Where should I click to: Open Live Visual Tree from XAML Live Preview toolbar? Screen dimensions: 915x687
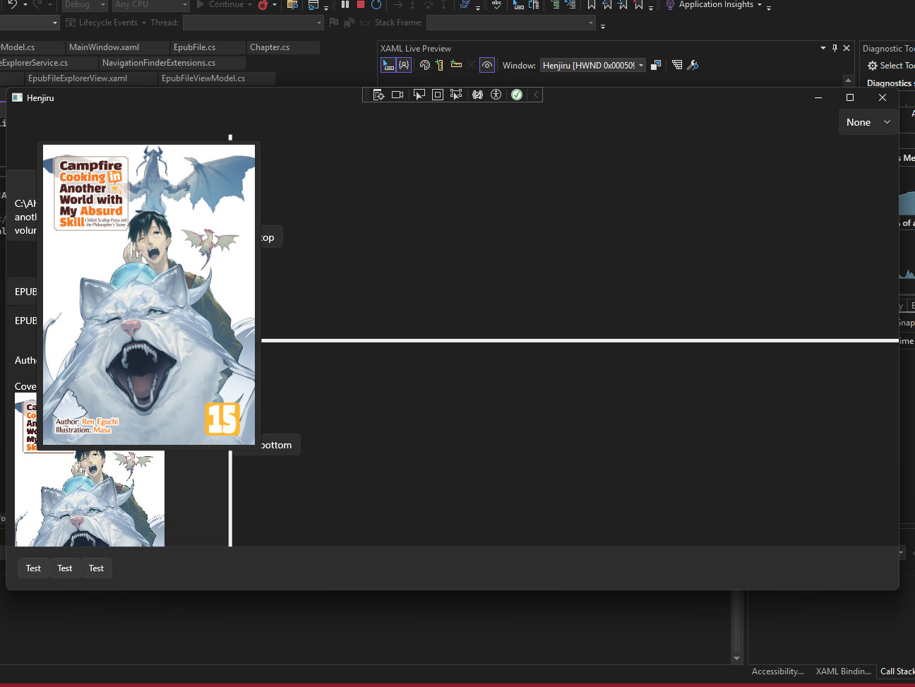677,65
